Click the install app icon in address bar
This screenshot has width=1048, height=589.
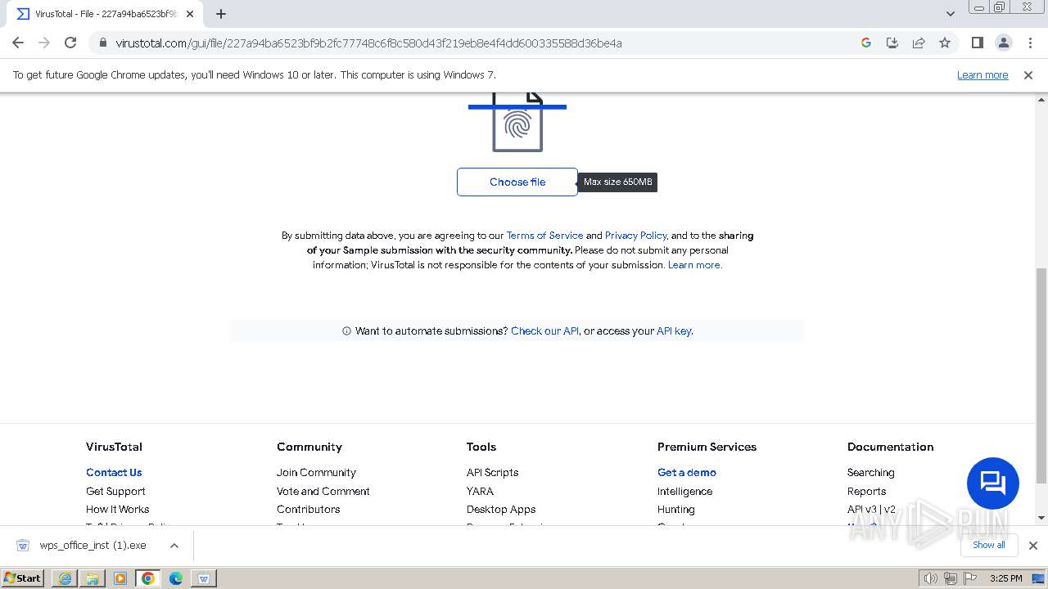(892, 43)
